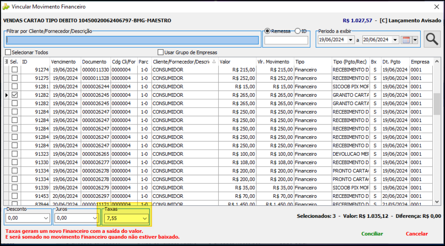
Task: Tick the checkbox for row ID 91323
Action: point(15,154)
